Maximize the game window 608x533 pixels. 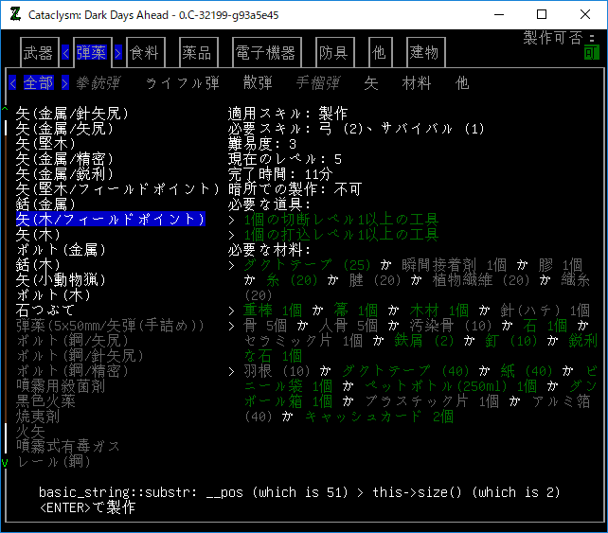(x=541, y=14)
